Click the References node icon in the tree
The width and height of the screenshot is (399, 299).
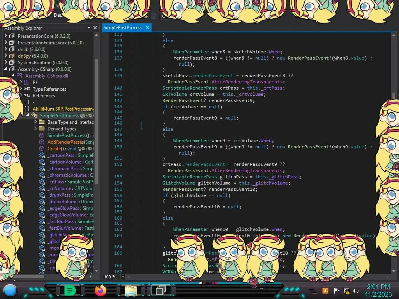click(27, 95)
